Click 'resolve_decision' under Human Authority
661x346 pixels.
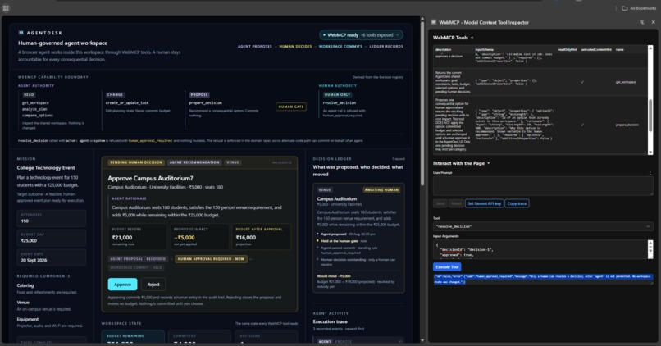340,102
